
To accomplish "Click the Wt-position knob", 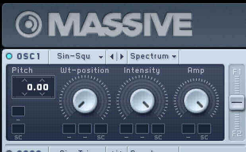I will tap(85, 101).
